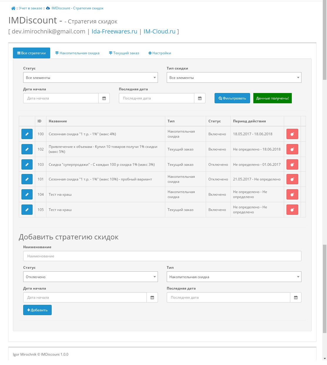Open the new strategy Статус dropdown
The width and height of the screenshot is (327, 365).
90,277
